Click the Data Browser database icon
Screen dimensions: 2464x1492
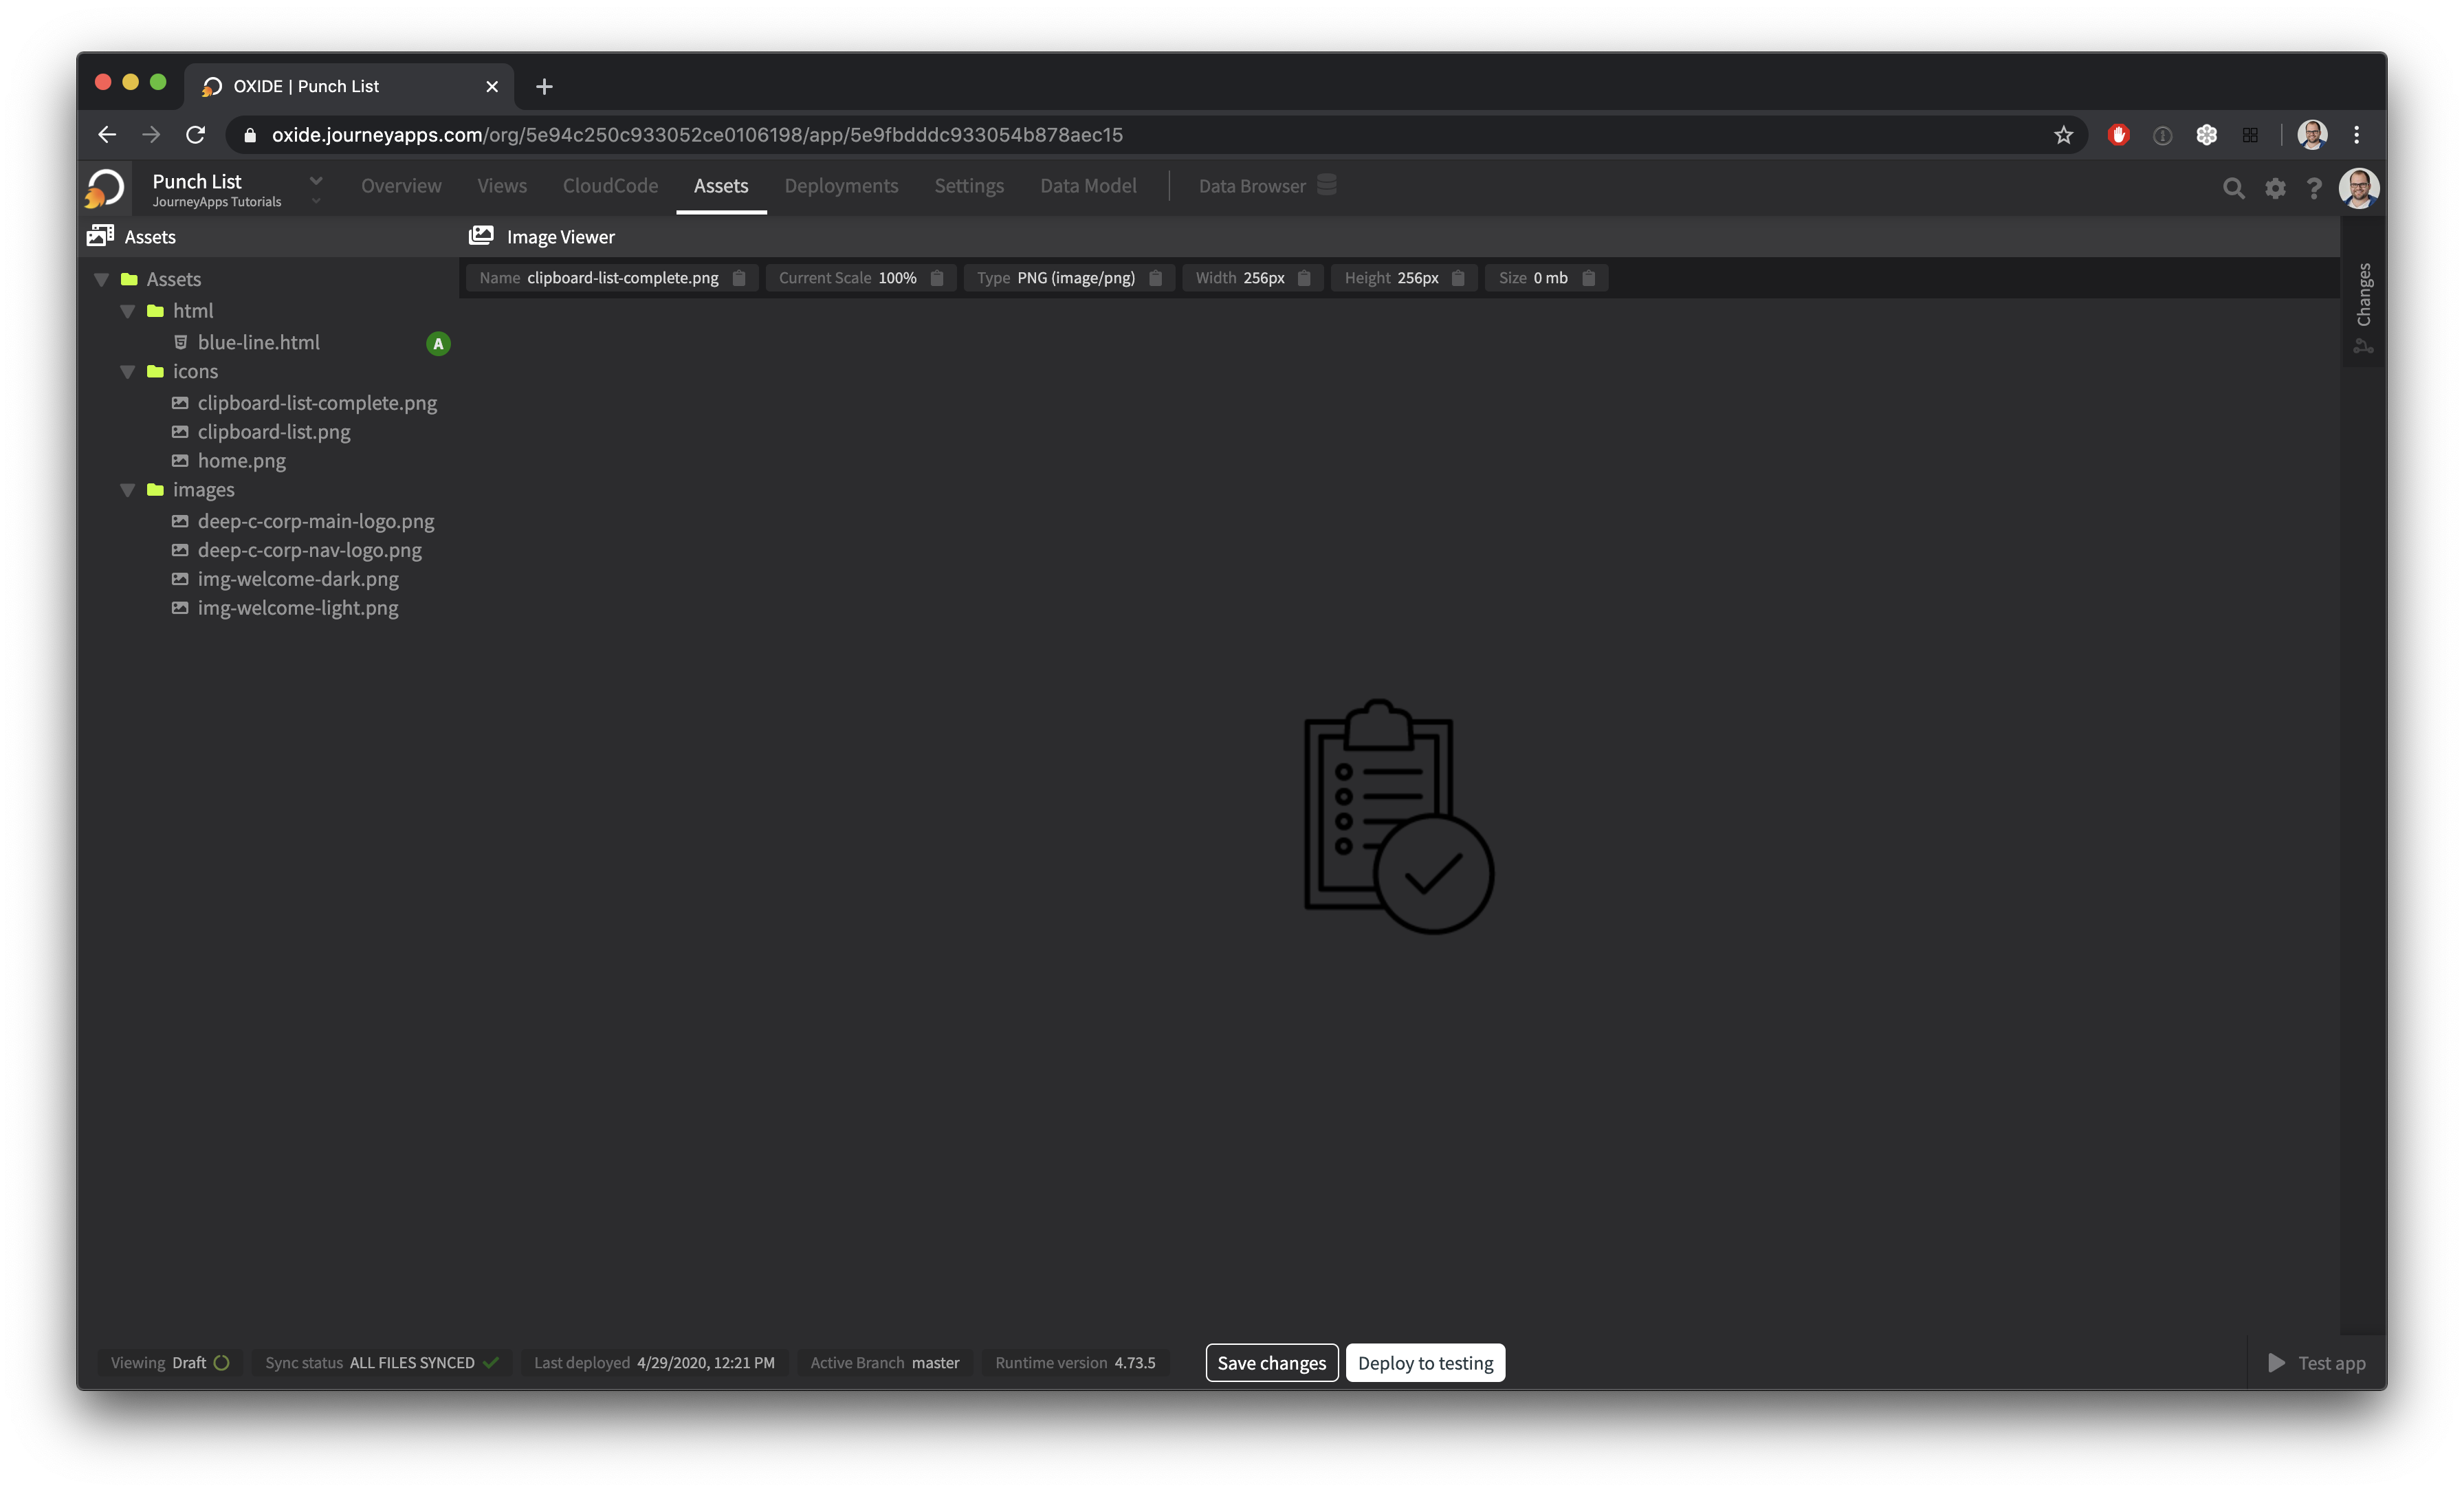pos(1326,185)
